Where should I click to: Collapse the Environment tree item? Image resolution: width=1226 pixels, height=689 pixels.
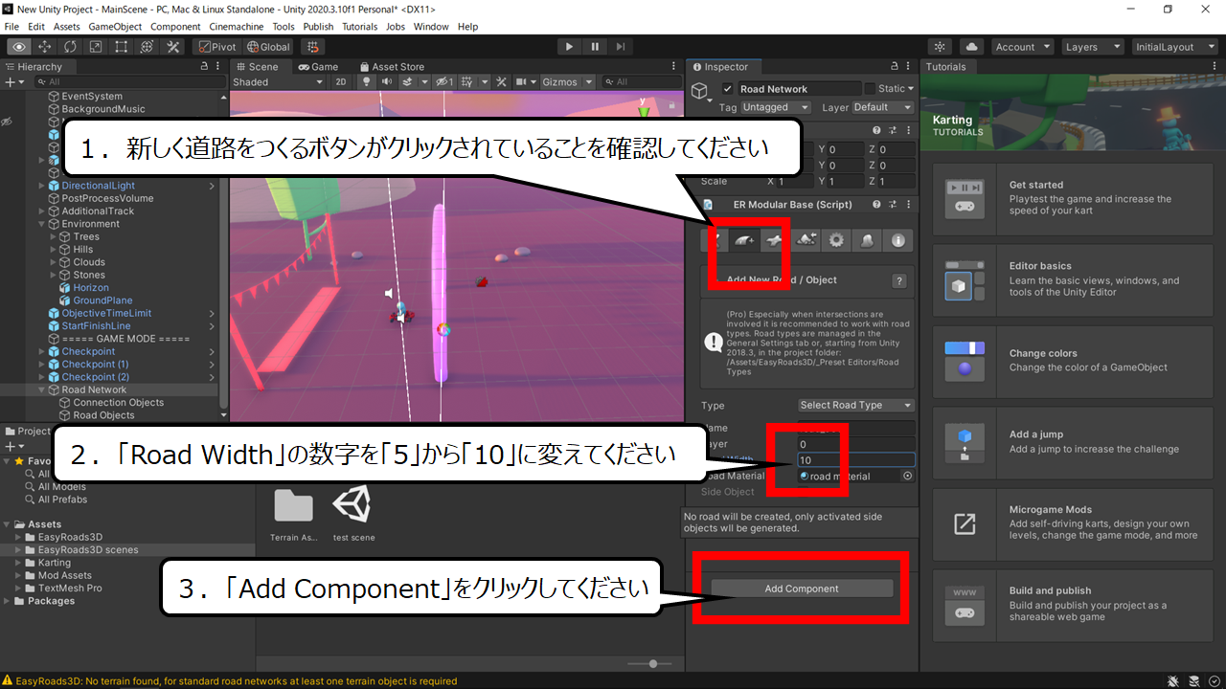pos(42,224)
